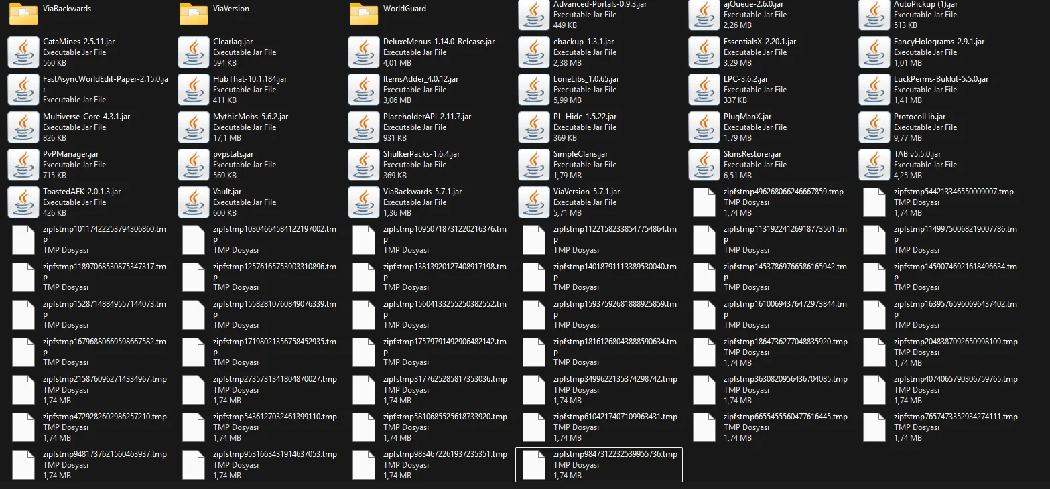Click the file name zipfstmp1149975006821900​7786.tmp

pyautogui.click(x=956, y=234)
